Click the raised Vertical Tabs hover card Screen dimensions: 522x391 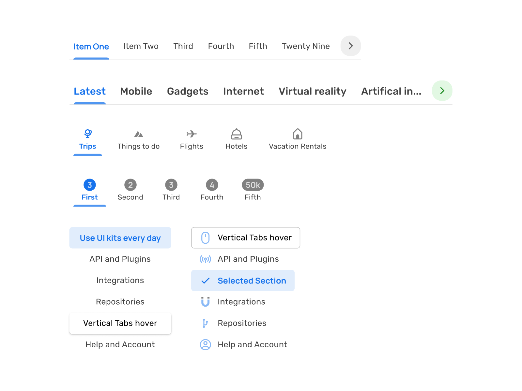click(x=120, y=323)
